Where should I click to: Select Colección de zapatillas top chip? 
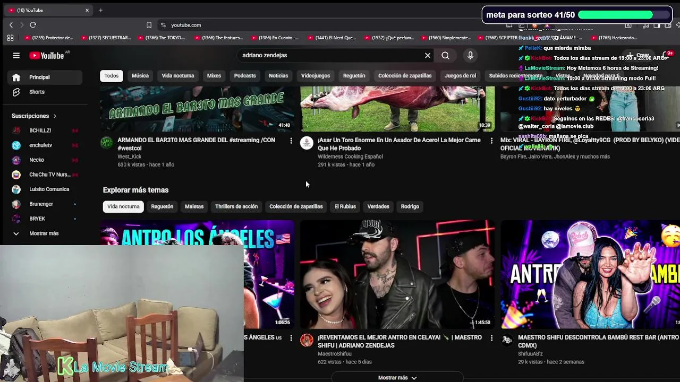click(x=405, y=76)
